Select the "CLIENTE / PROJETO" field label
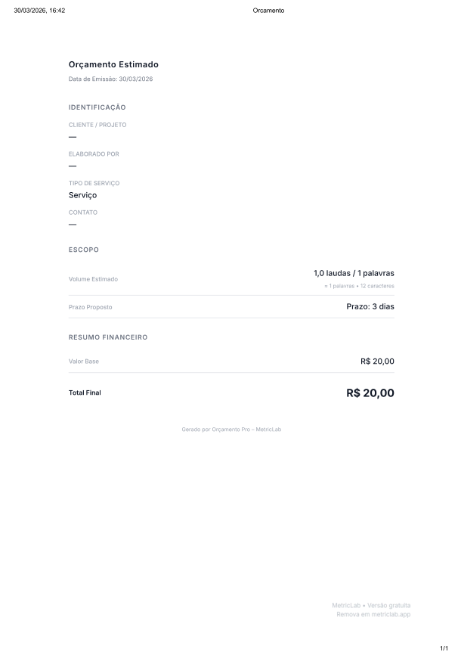Viewport: 461px width, 661px height. pyautogui.click(x=97, y=125)
